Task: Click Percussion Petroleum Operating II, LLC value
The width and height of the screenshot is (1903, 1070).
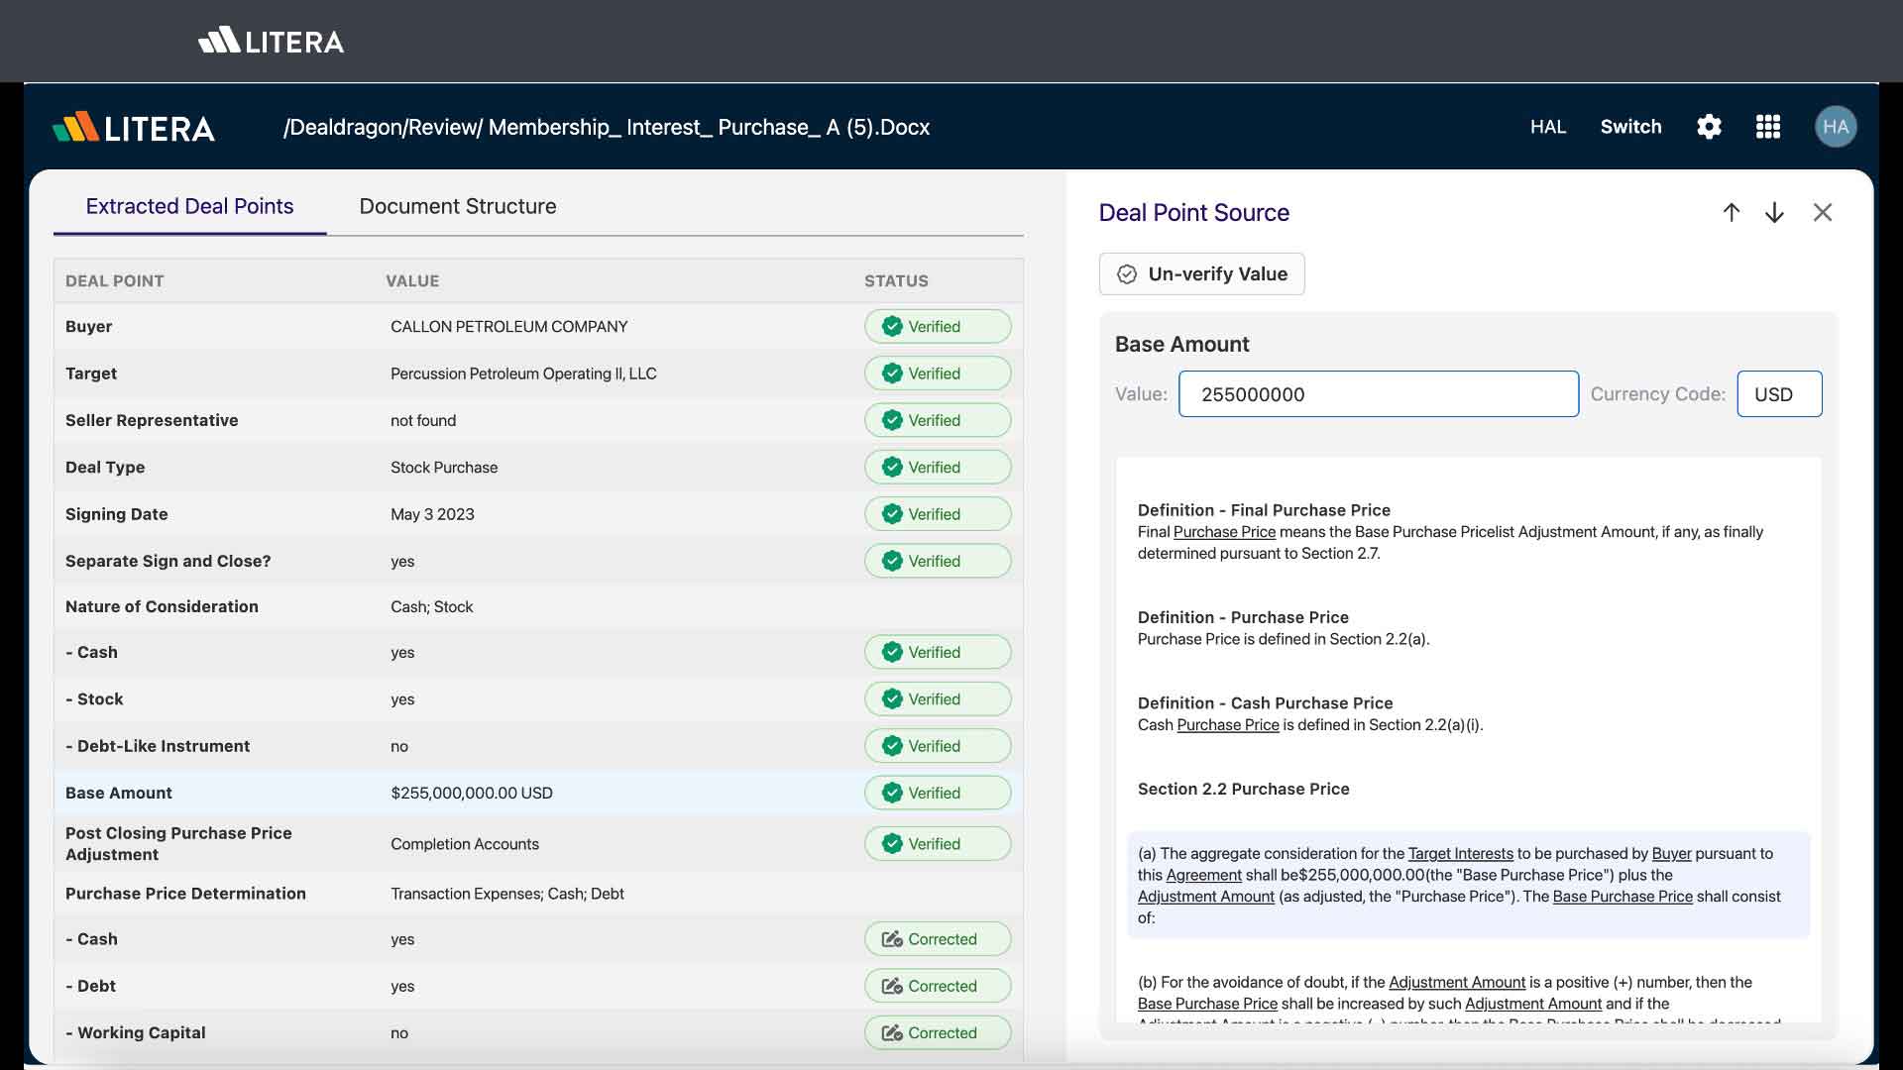Action: pos(523,374)
